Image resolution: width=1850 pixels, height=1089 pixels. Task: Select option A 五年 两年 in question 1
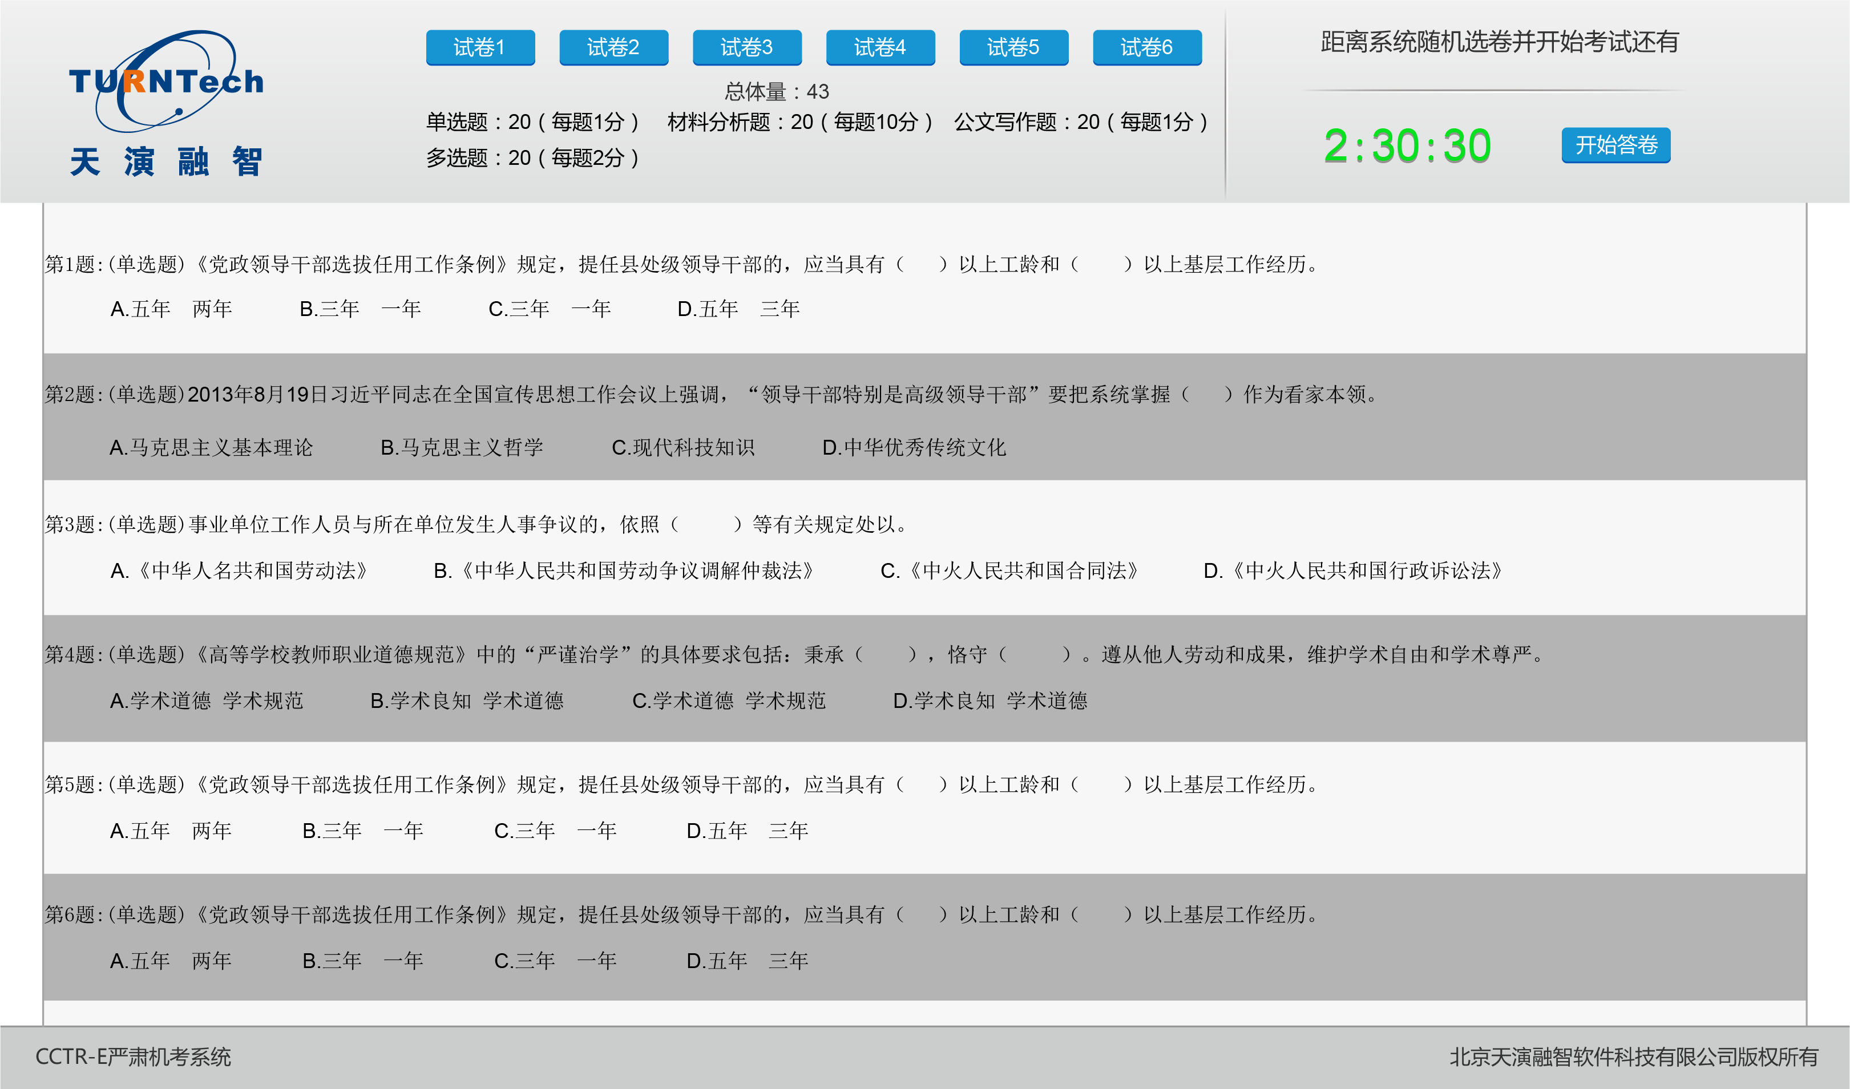171,309
